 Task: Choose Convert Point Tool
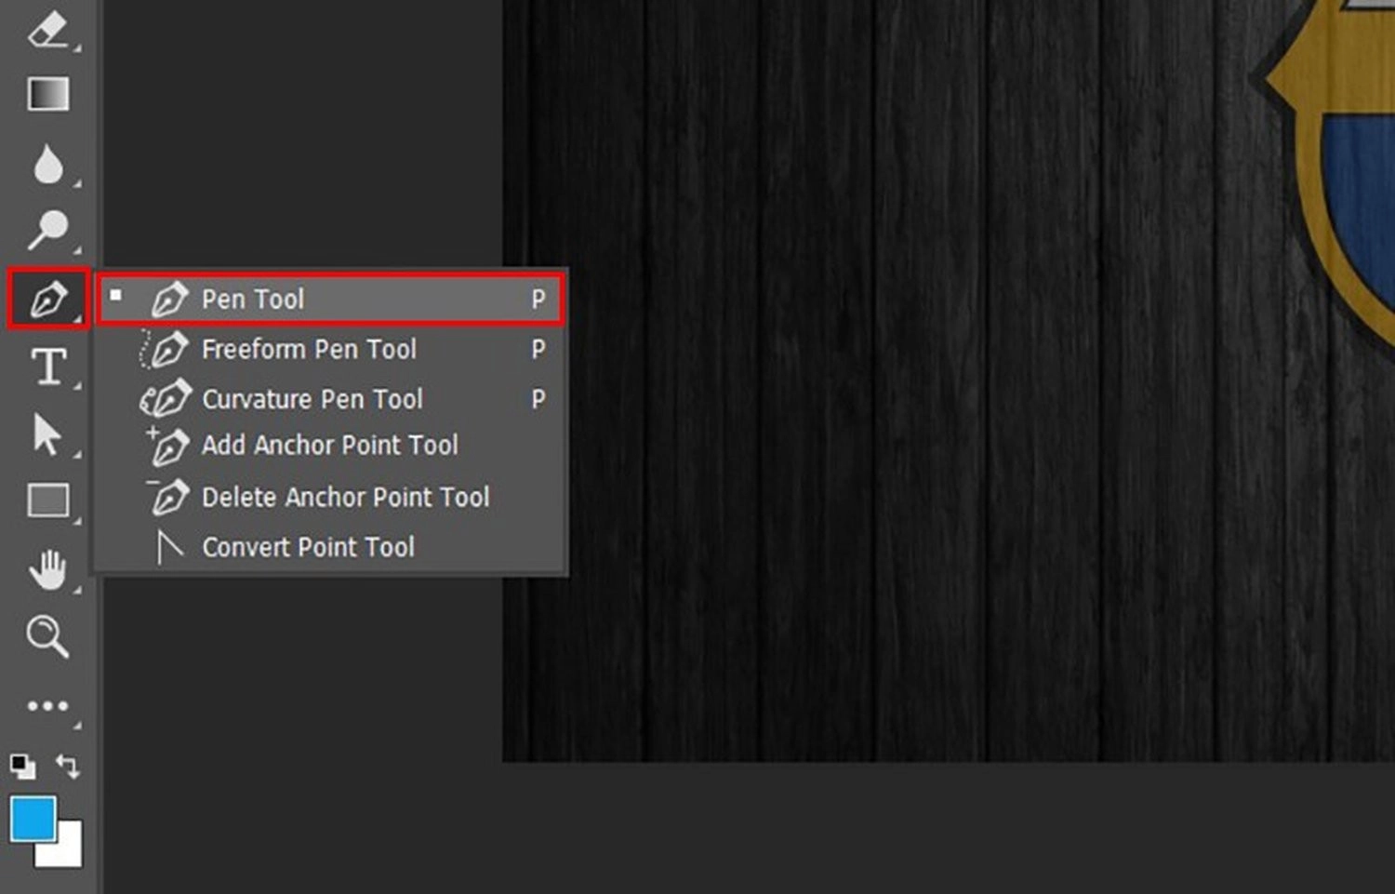click(330, 547)
